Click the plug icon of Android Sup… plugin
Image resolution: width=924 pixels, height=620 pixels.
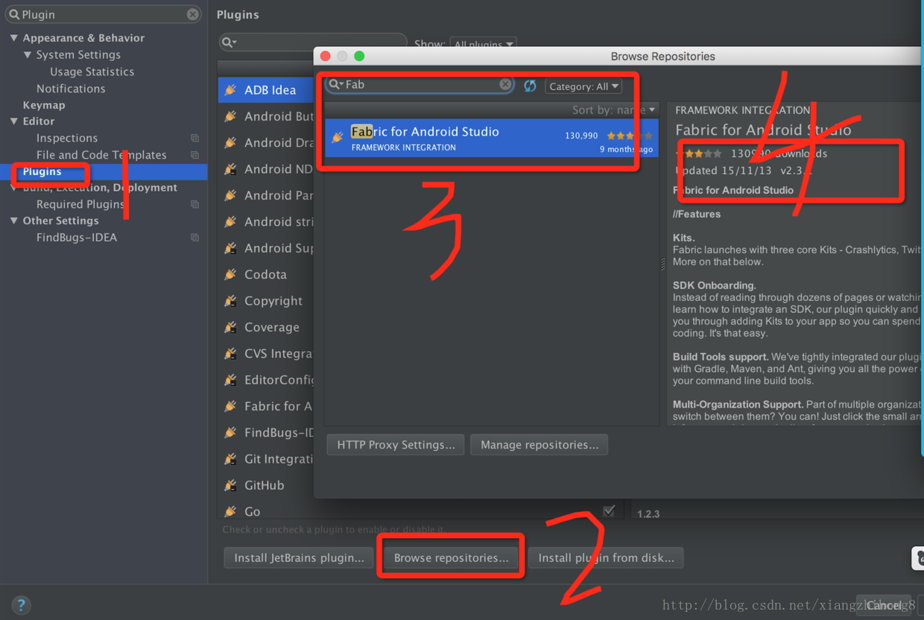(x=231, y=248)
